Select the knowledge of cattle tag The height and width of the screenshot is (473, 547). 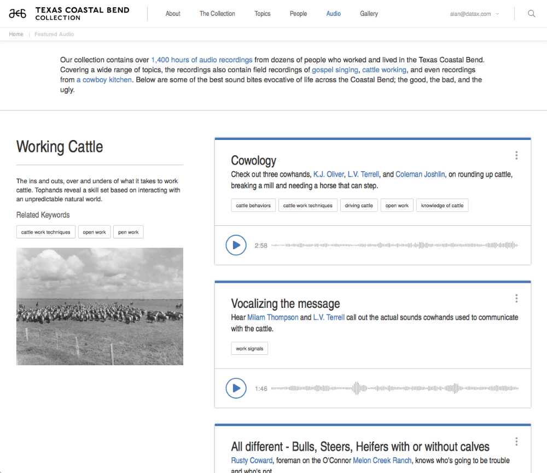[442, 206]
